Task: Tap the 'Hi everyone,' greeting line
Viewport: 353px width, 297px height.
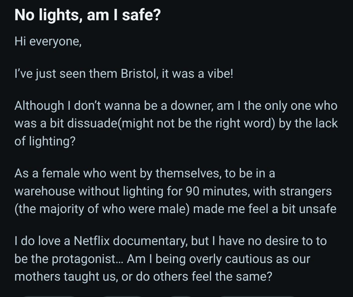Action: 48,41
